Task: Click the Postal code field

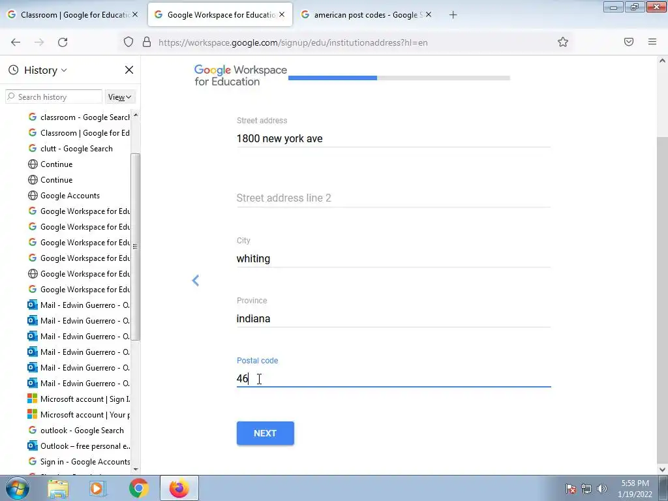Action: [x=393, y=378]
